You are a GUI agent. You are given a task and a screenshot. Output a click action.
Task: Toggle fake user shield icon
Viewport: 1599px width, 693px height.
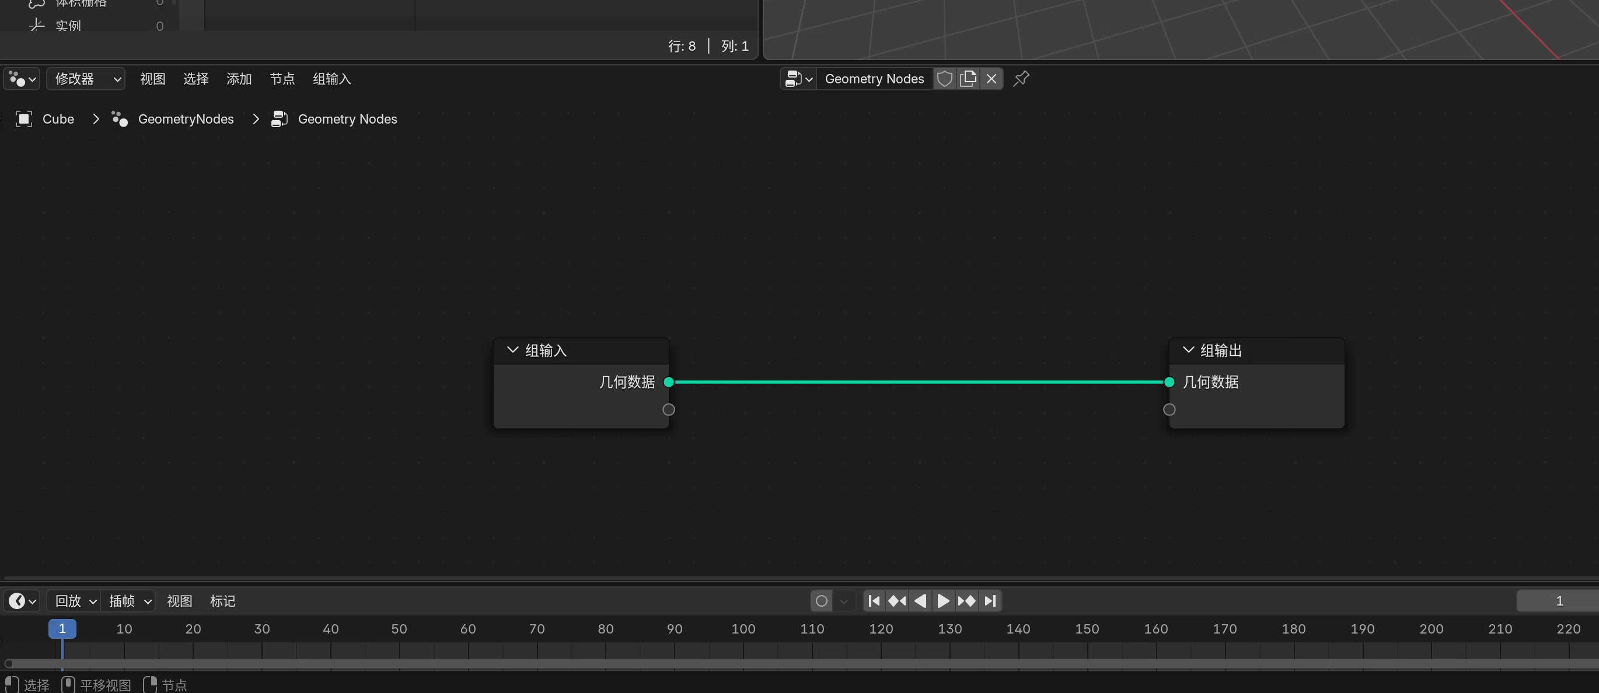pyautogui.click(x=945, y=79)
